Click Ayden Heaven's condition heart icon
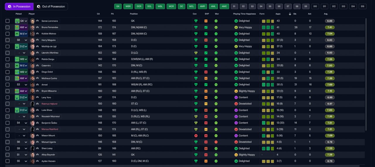This screenshot has width=375, height=167. point(196,161)
